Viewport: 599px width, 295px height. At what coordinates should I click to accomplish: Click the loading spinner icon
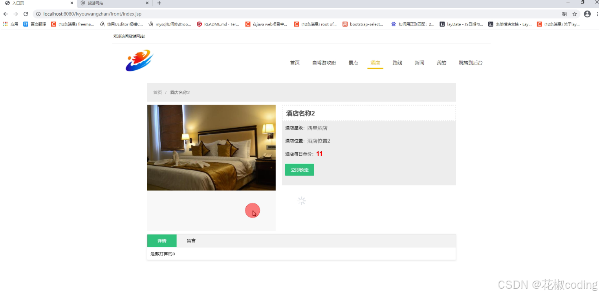pos(302,201)
